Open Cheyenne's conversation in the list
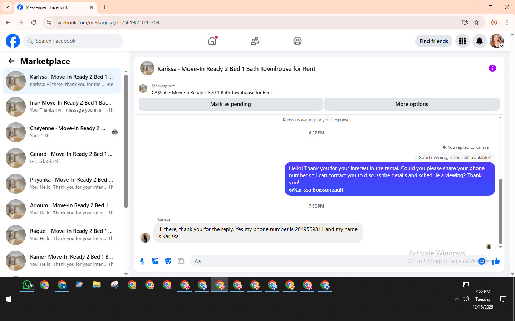This screenshot has width=515, height=321. 62,132
